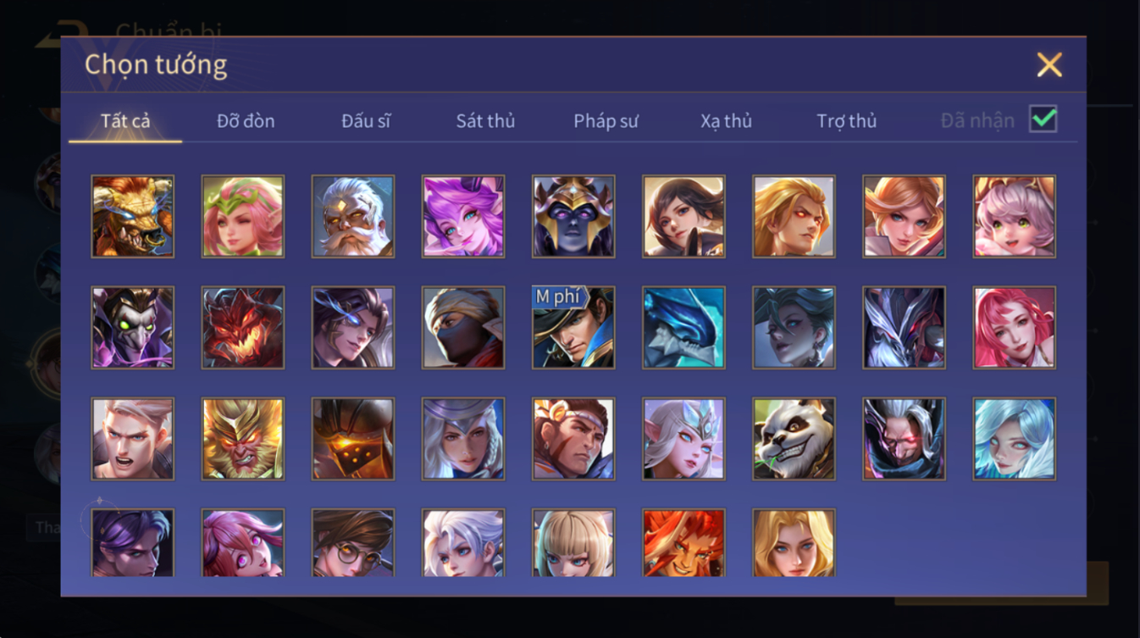Open the 'Đấu sĩ' tab
The width and height of the screenshot is (1140, 638).
click(x=366, y=121)
